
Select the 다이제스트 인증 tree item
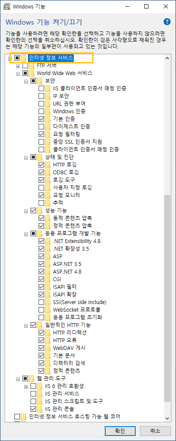coord(71,126)
